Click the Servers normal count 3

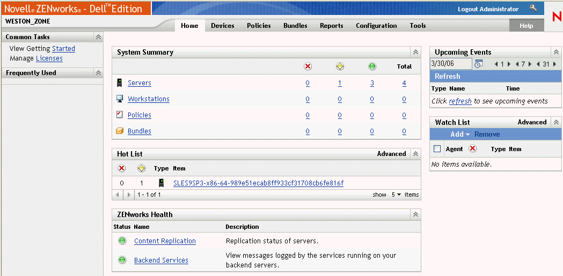[x=372, y=83]
